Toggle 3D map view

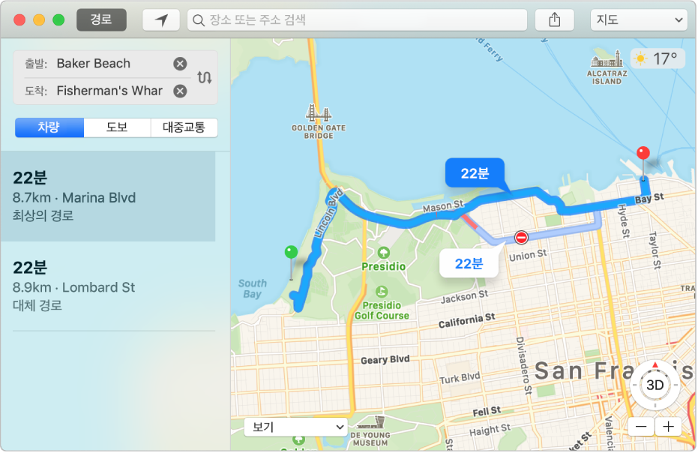655,385
